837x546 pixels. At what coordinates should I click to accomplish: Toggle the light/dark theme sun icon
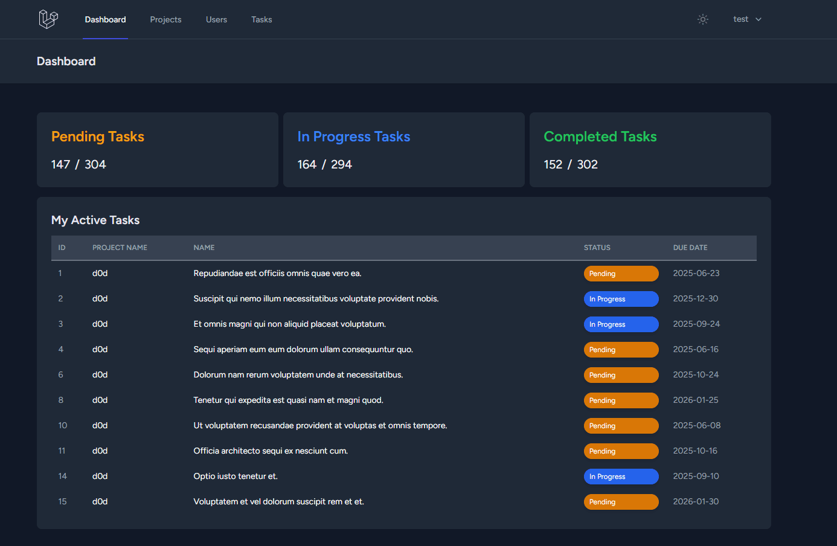(702, 19)
